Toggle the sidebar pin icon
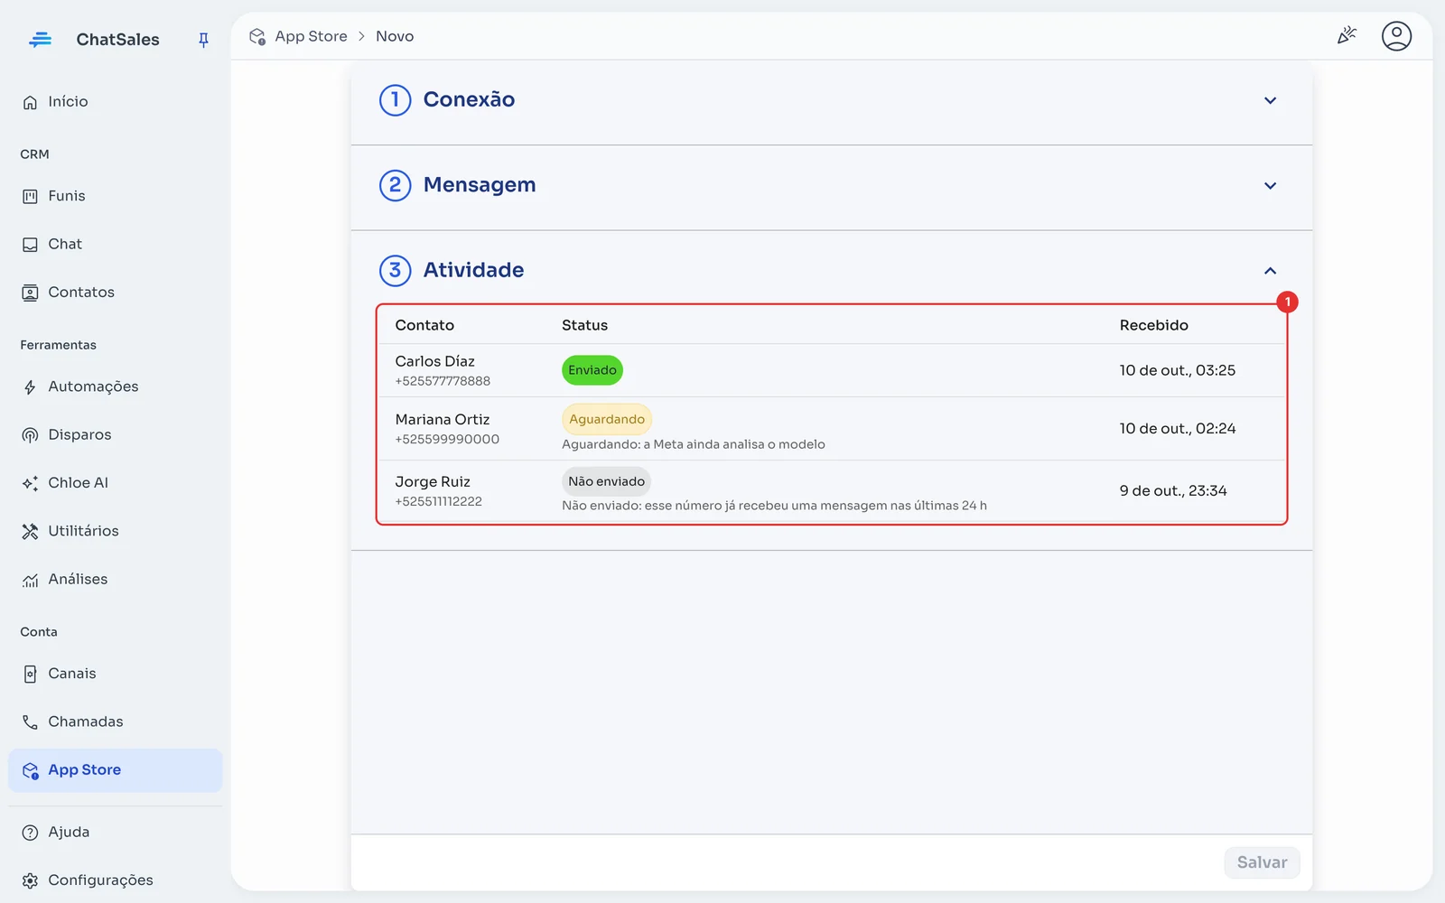This screenshot has height=903, width=1445. (x=203, y=40)
